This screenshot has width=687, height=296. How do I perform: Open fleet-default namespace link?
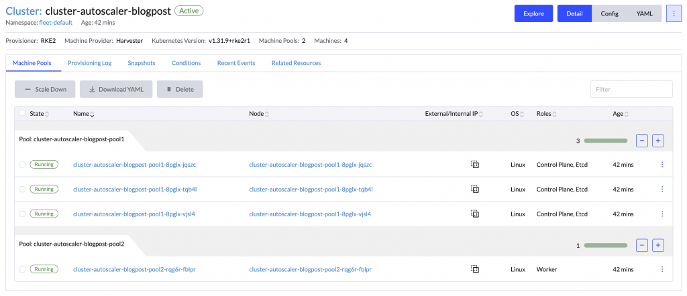click(57, 23)
